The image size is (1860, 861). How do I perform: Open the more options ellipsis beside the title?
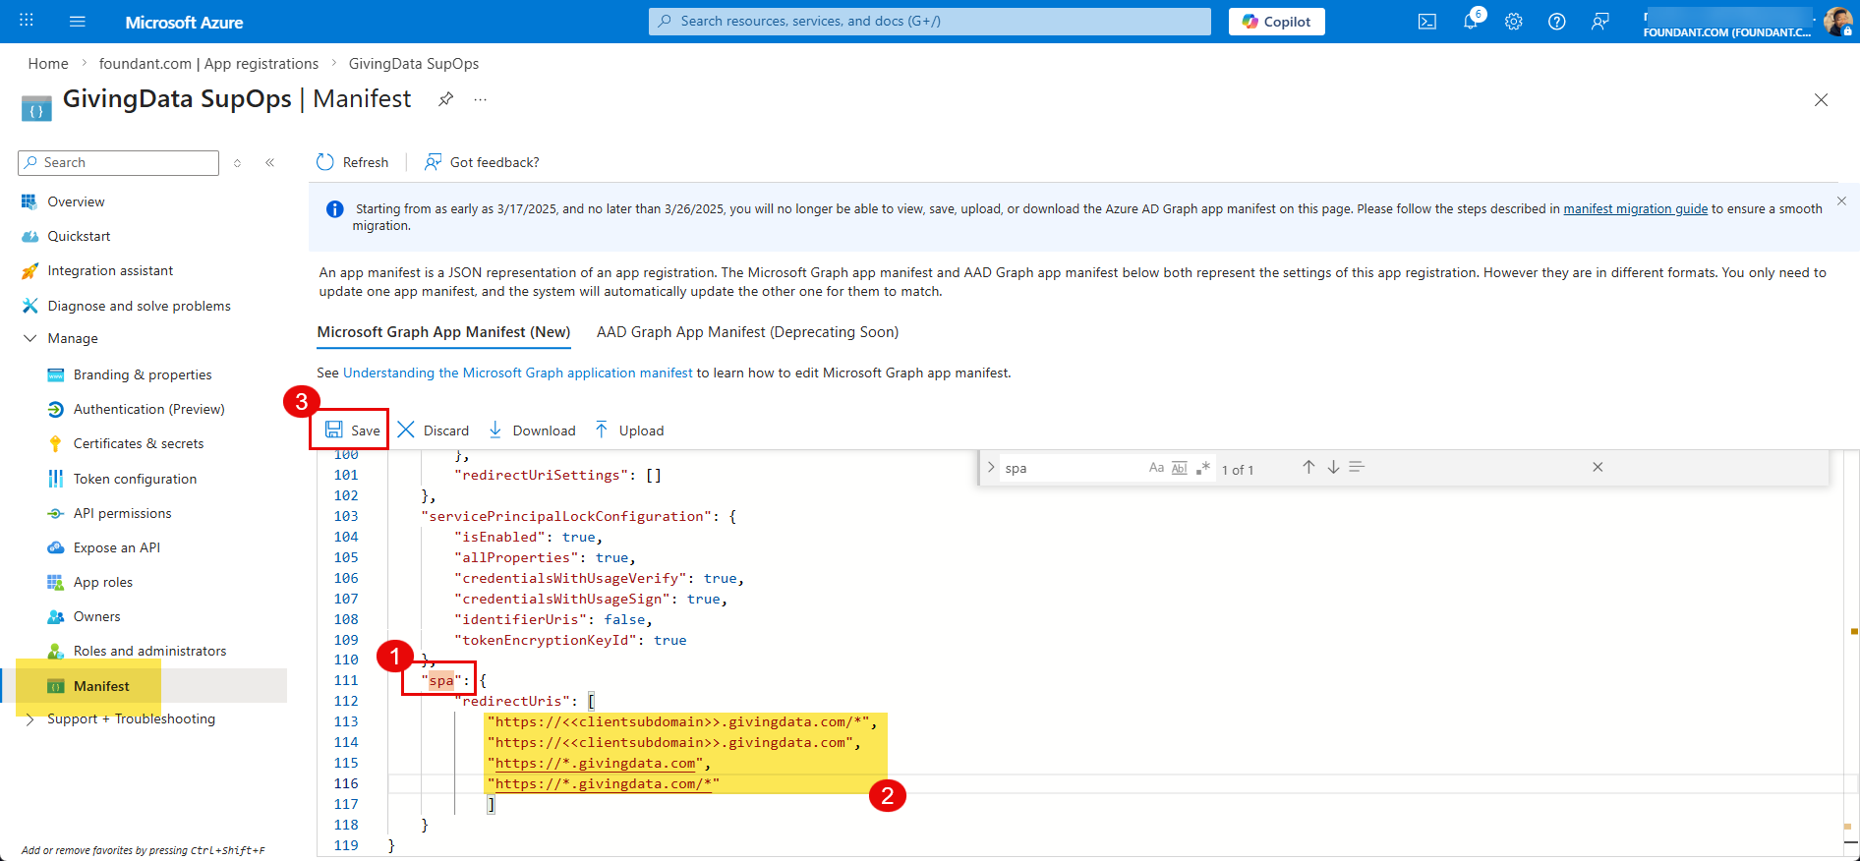coord(481,99)
